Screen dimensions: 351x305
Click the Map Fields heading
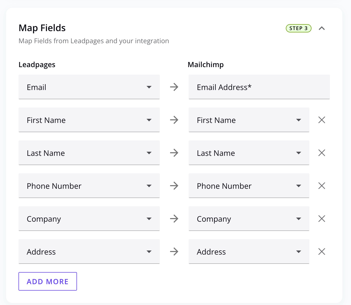coord(42,28)
